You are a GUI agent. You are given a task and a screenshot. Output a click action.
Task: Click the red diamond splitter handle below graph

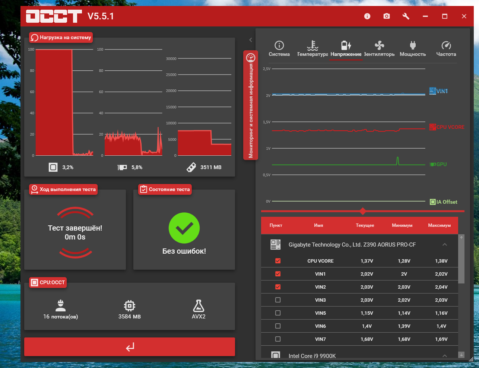[x=363, y=211]
